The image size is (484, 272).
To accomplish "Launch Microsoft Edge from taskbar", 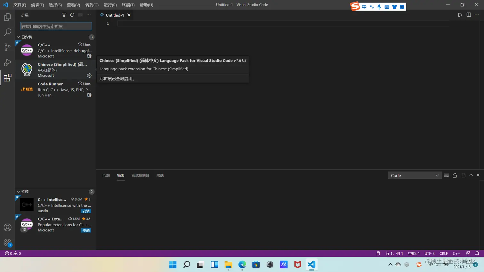I will 242,264.
